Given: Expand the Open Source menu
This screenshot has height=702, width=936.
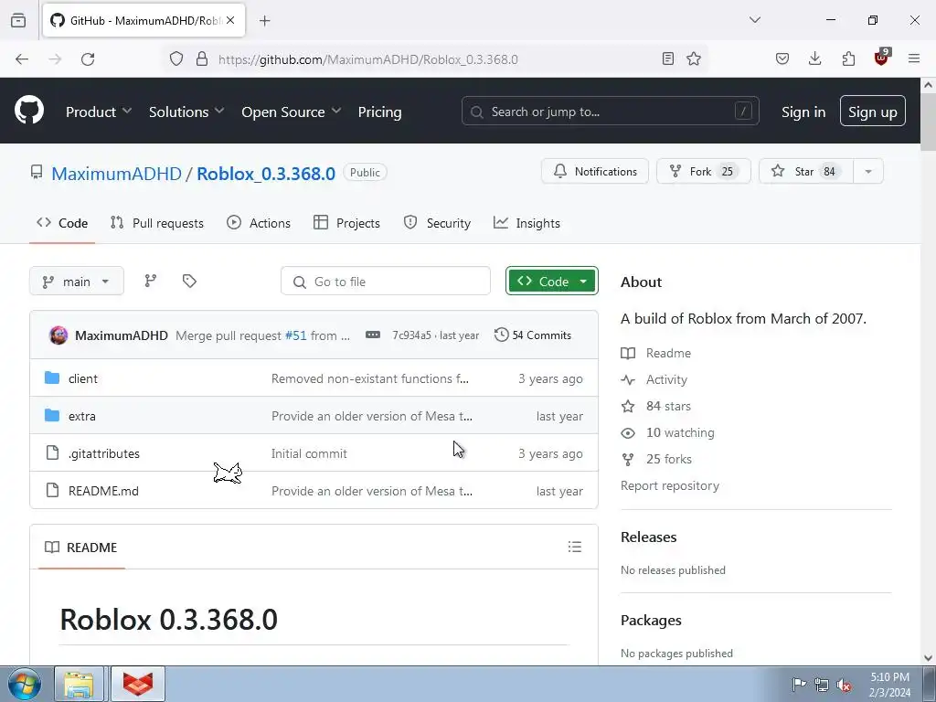Looking at the screenshot, I should click(292, 112).
